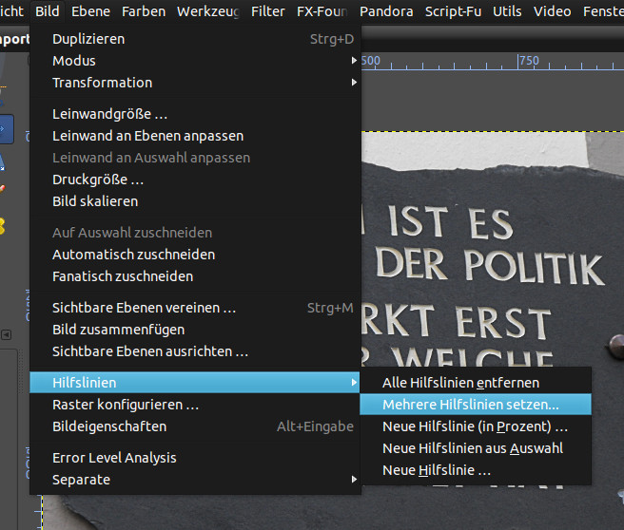
Task: Open the Script-Fu menu
Action: point(453,11)
